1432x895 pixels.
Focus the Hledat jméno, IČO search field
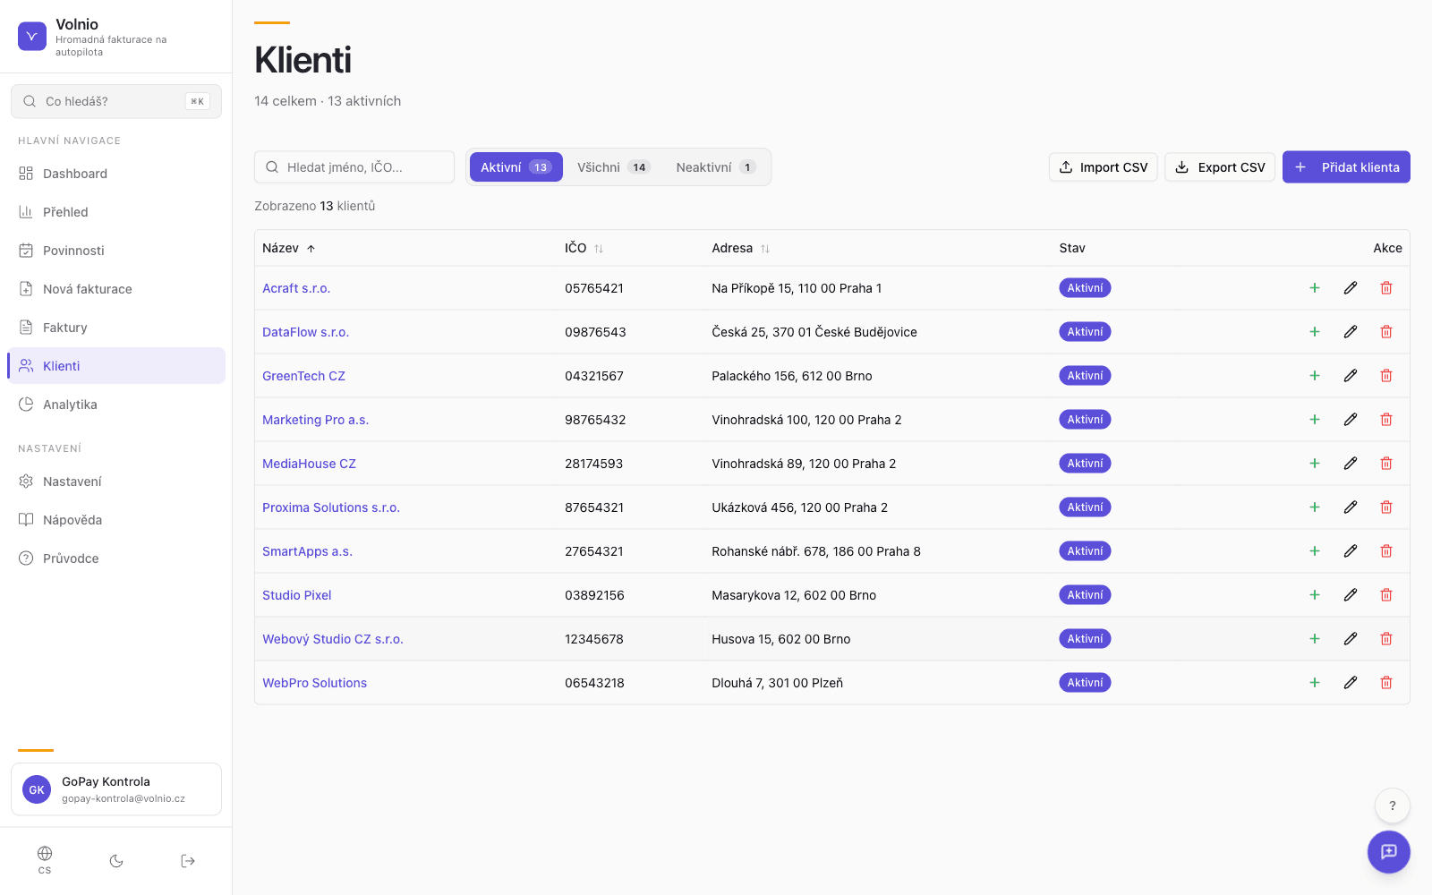coord(354,167)
